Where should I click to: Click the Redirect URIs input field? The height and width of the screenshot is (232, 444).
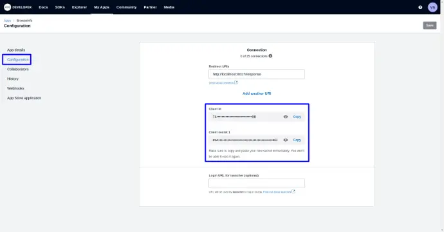pyautogui.click(x=257, y=74)
